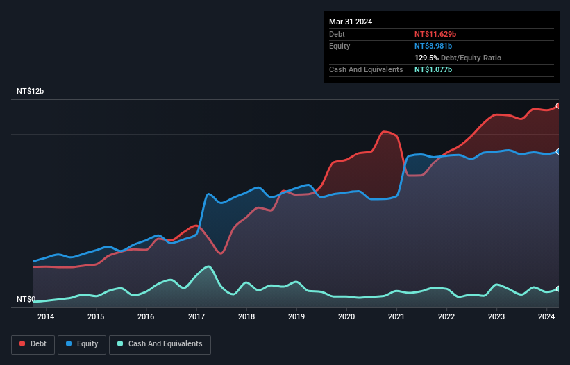570x365 pixels.
Task: Click the NT$11.629b debt value
Action: tap(435, 34)
